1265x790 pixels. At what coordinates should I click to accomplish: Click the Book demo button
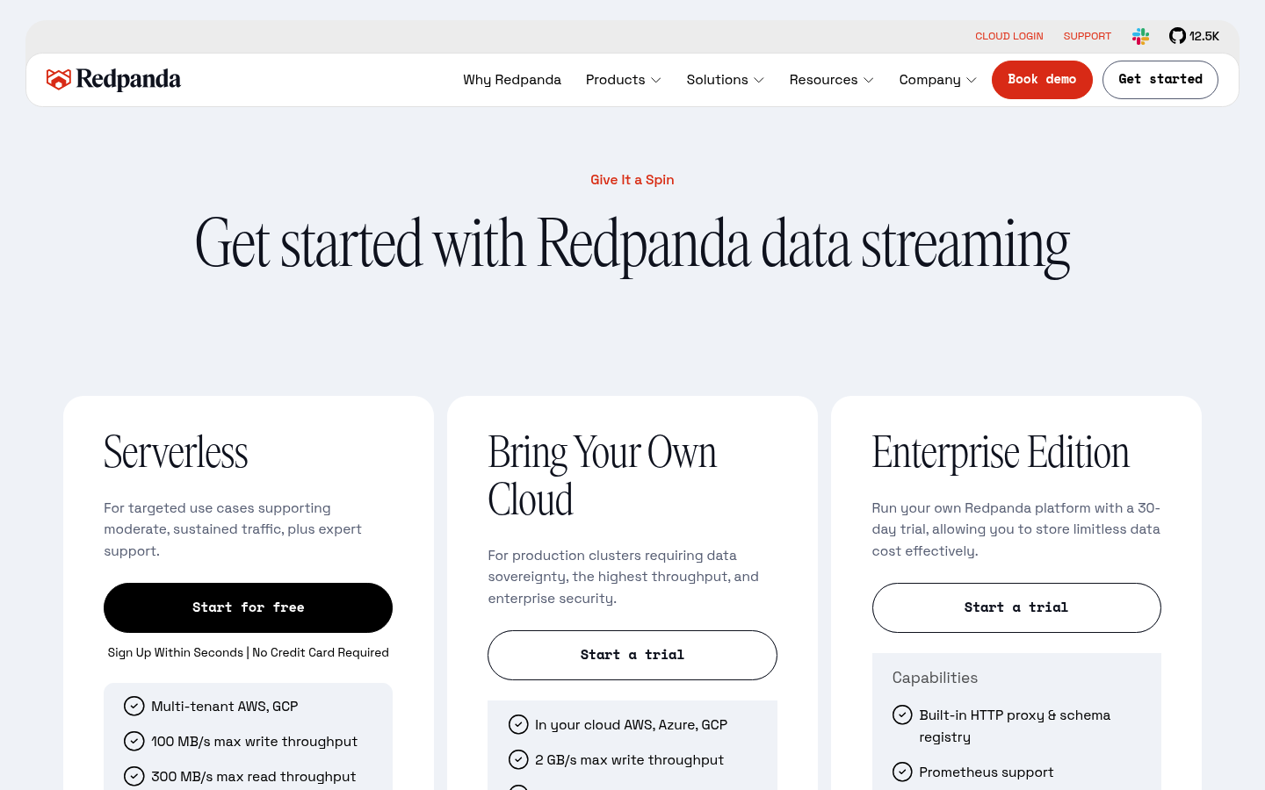1042,80
